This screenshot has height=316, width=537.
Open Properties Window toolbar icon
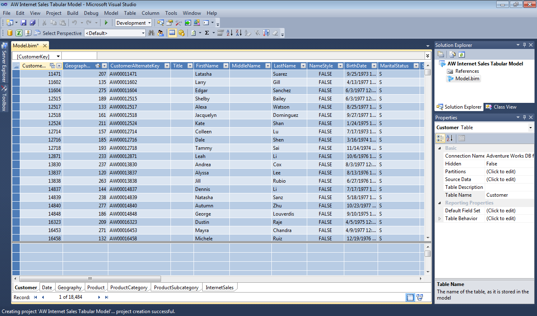(170, 23)
